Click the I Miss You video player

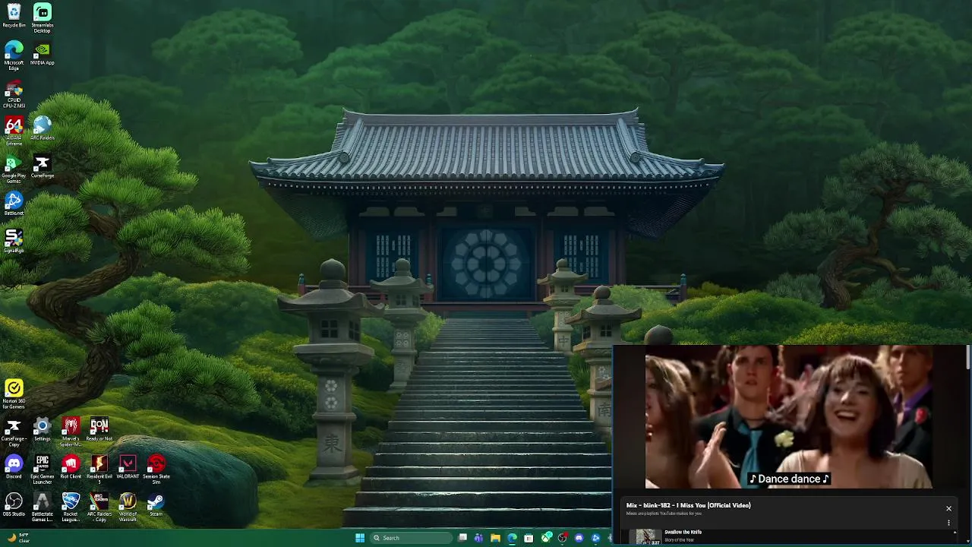(x=788, y=417)
